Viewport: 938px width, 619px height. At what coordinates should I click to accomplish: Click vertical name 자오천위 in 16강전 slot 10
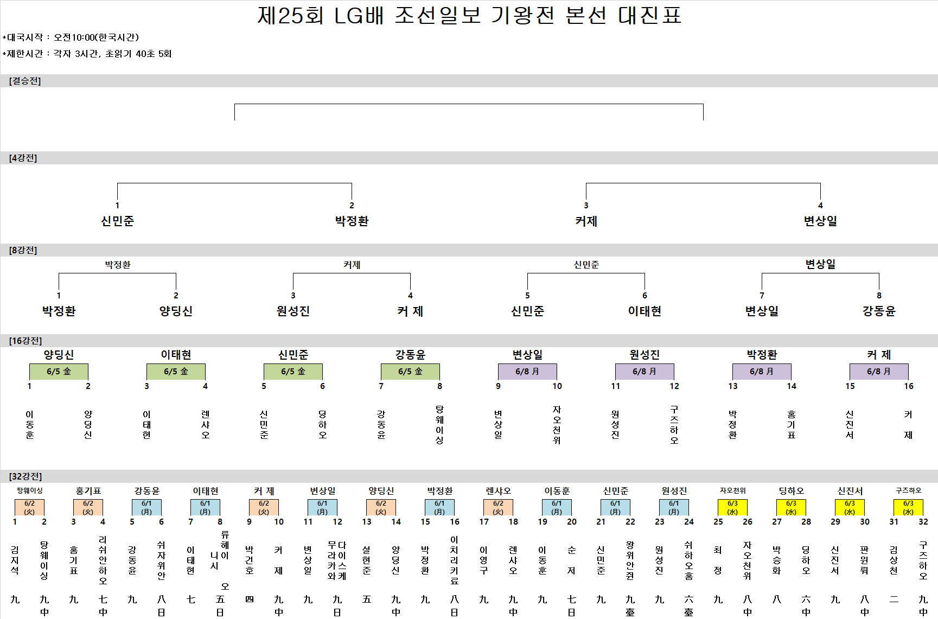tap(557, 425)
